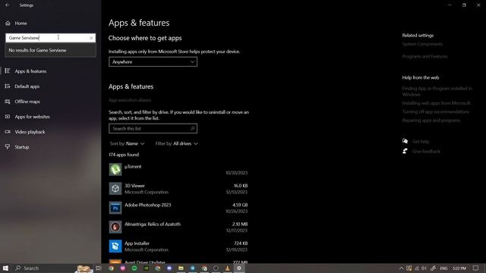The height and width of the screenshot is (273, 486).
Task: Click the Get help link
Action: coord(421,142)
